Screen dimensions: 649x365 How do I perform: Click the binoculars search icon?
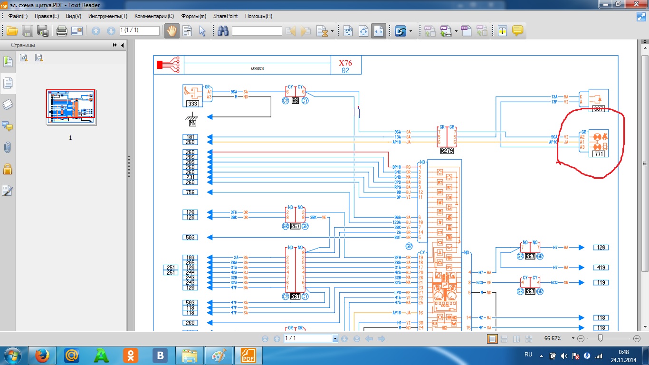[x=223, y=31]
